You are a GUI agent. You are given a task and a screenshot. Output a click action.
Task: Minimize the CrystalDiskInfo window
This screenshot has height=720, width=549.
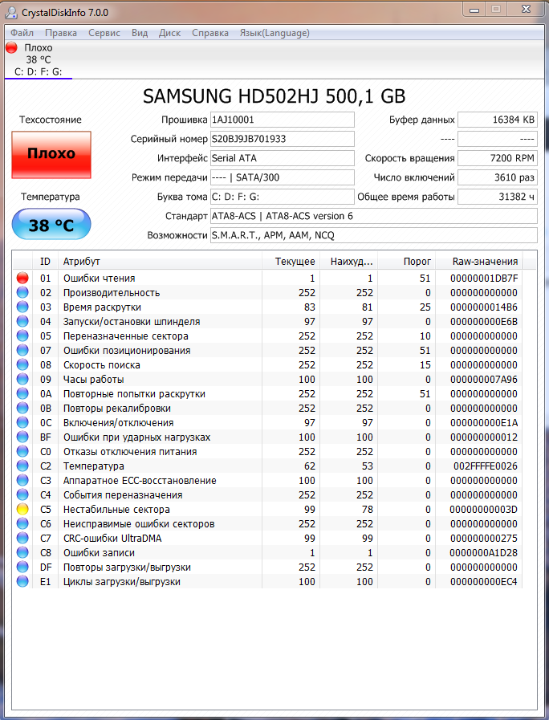coord(474,10)
